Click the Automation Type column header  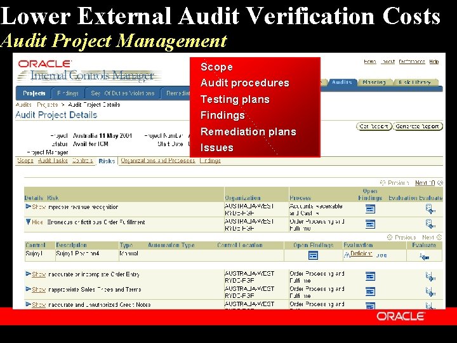[x=171, y=245]
